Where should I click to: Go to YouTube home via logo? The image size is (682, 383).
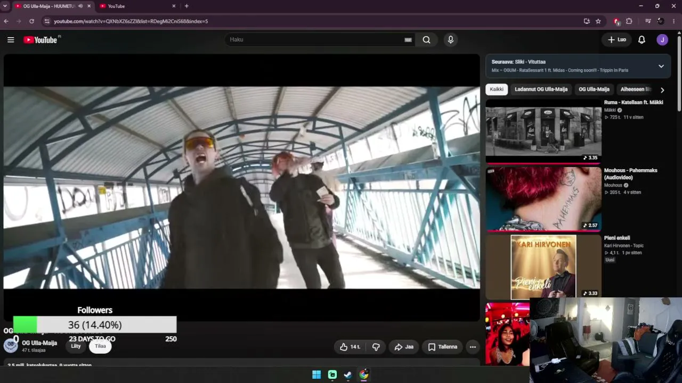[x=40, y=40]
